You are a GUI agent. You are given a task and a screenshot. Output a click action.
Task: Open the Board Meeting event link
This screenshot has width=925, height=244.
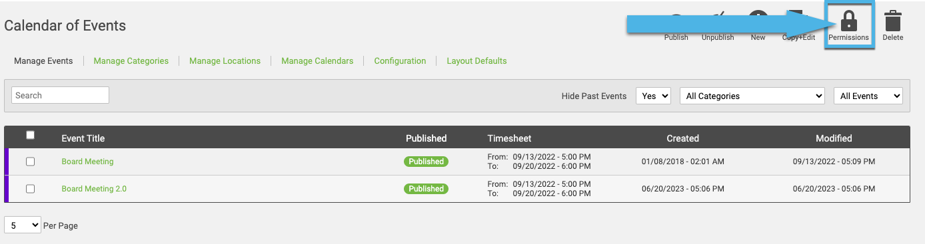click(x=87, y=162)
